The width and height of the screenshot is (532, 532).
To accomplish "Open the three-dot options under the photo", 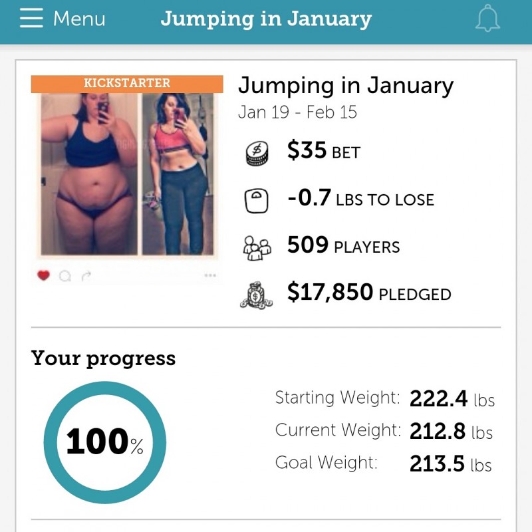I will tap(210, 275).
